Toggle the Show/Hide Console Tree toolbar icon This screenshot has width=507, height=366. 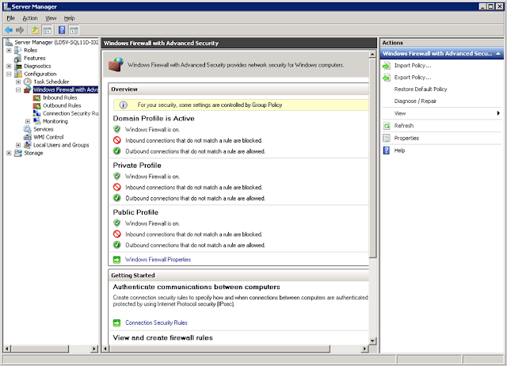(48, 30)
